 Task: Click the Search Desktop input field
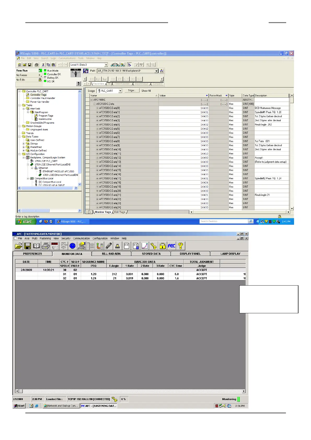point(223,221)
